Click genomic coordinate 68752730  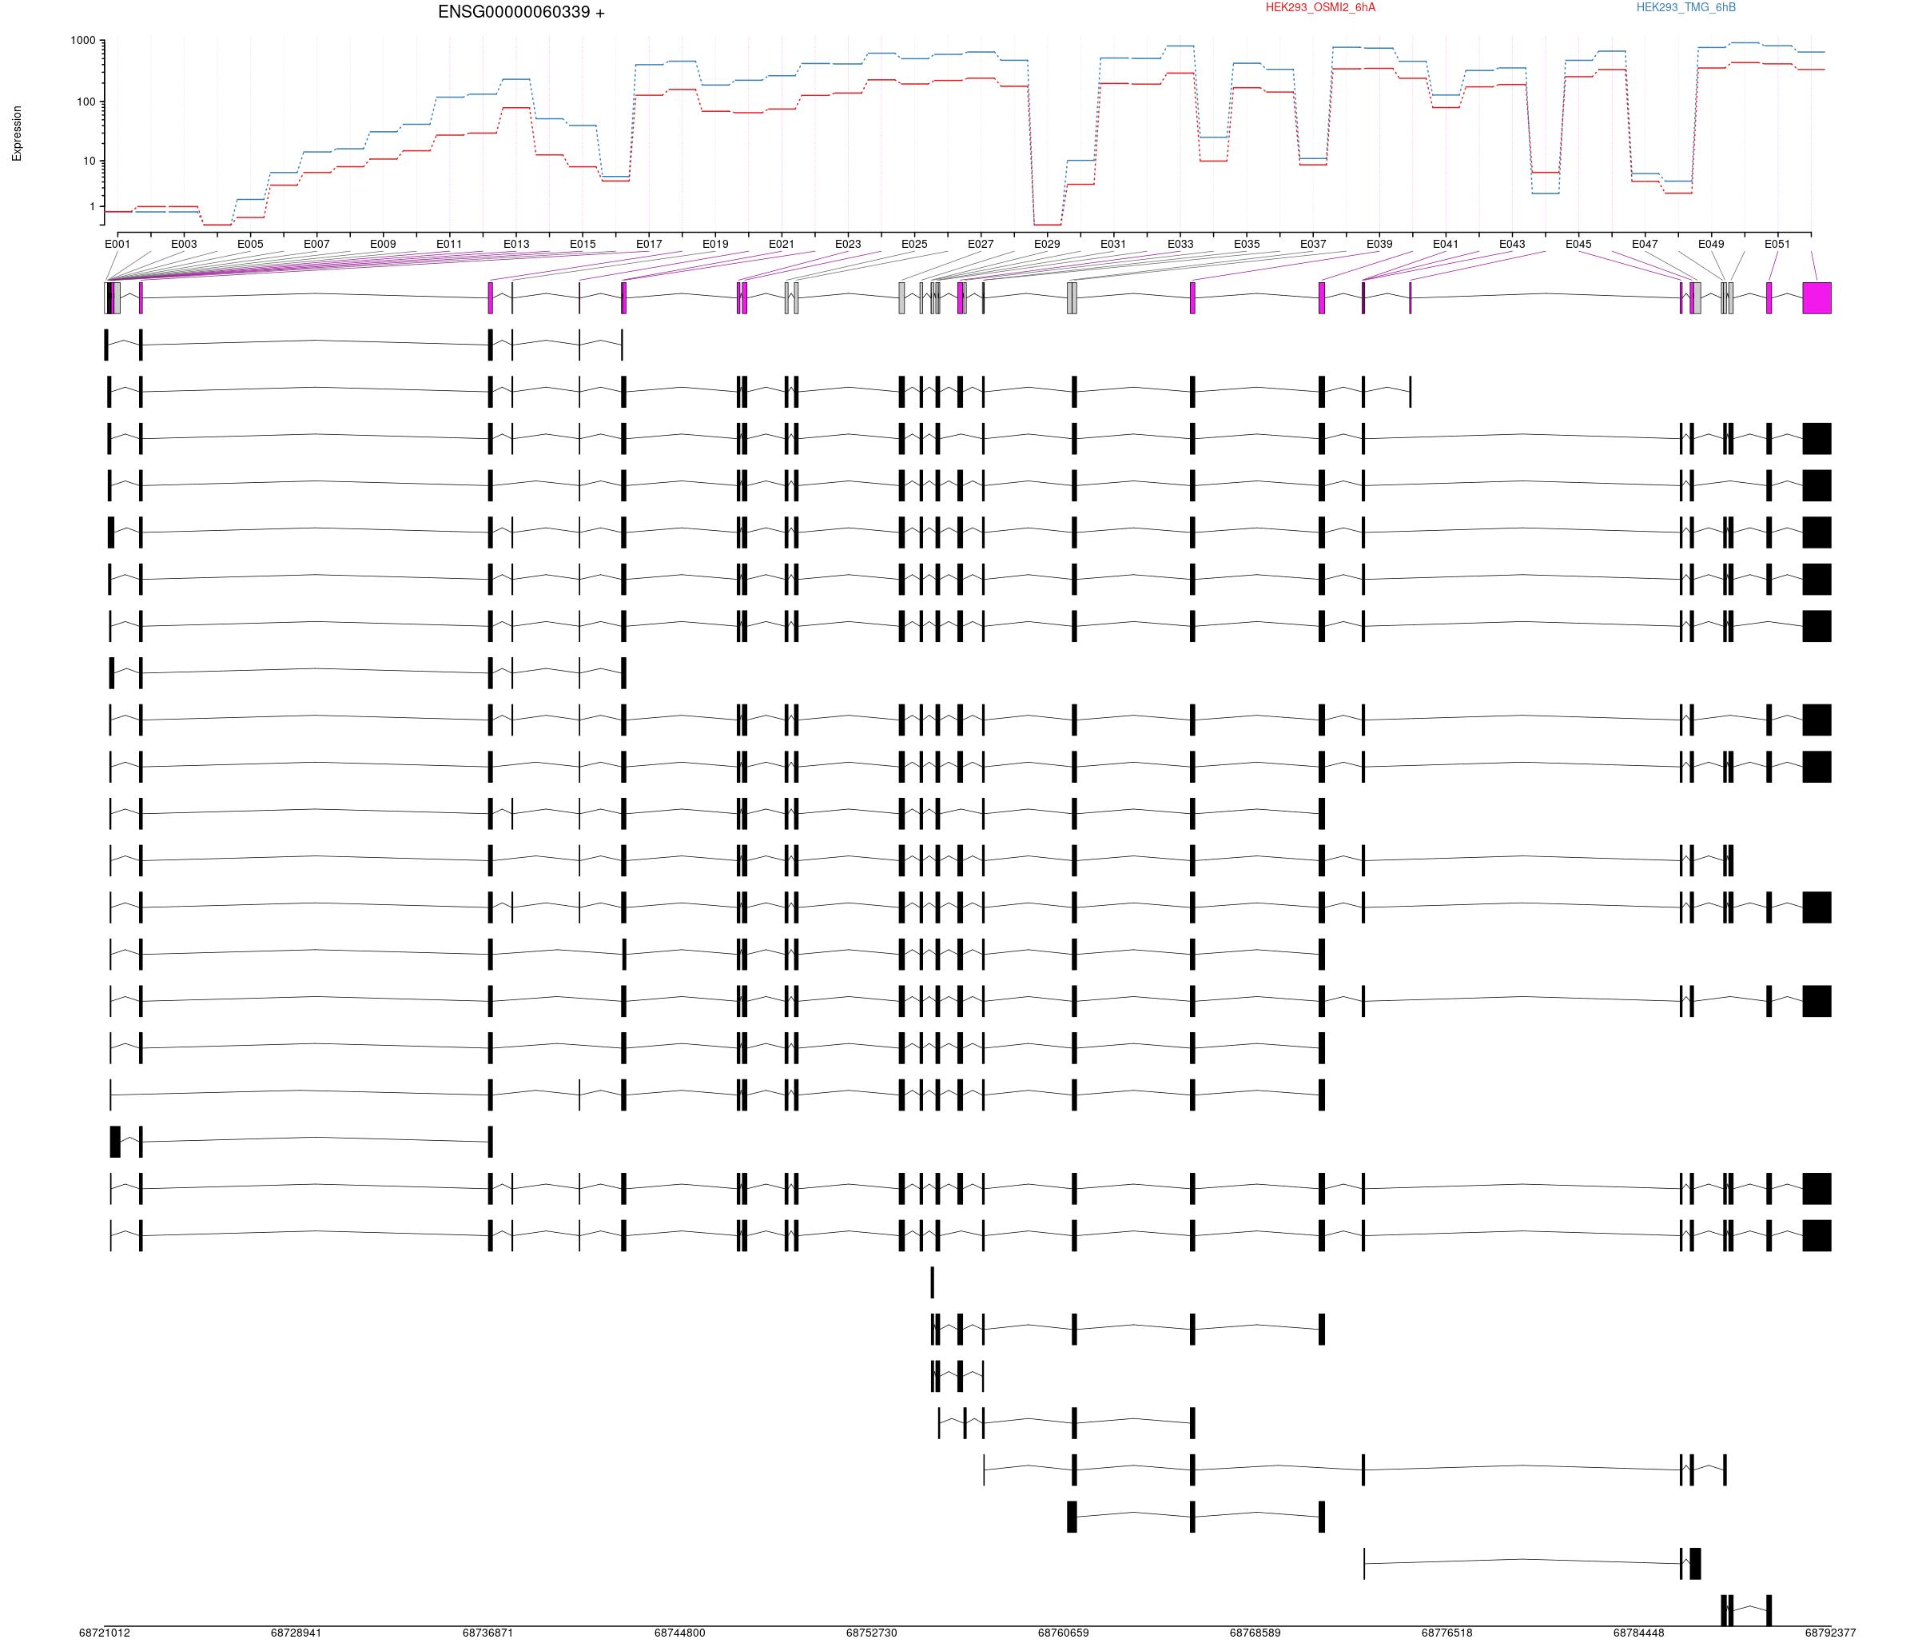[x=872, y=1633]
